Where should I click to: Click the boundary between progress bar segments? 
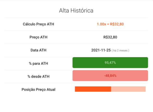111,89
